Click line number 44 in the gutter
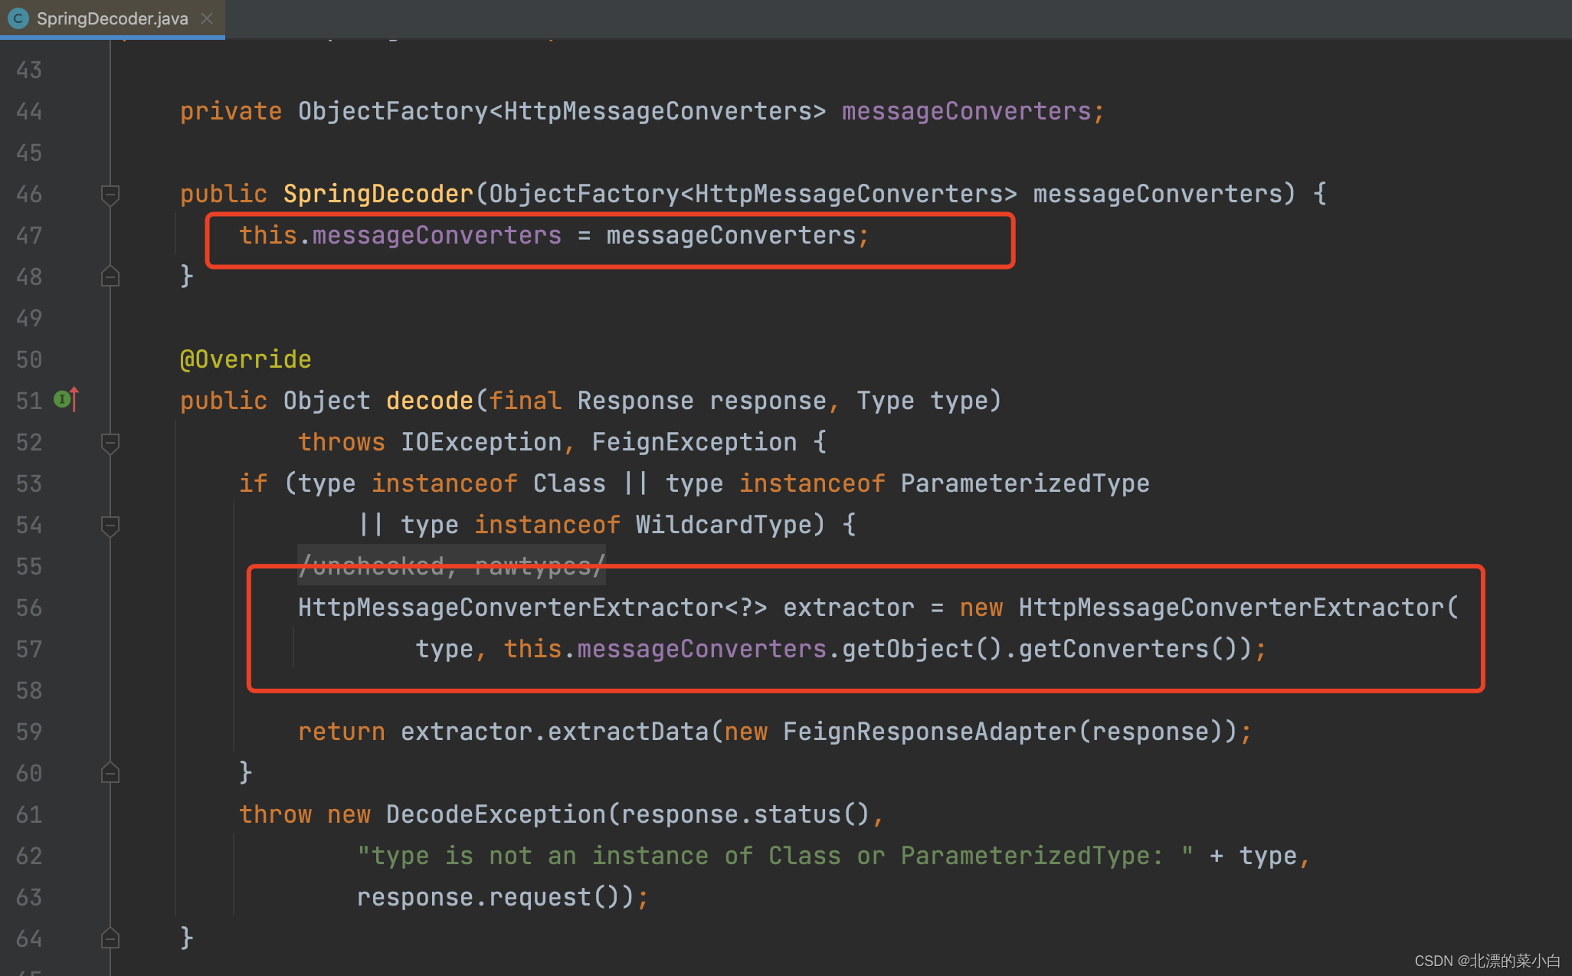 point(29,112)
